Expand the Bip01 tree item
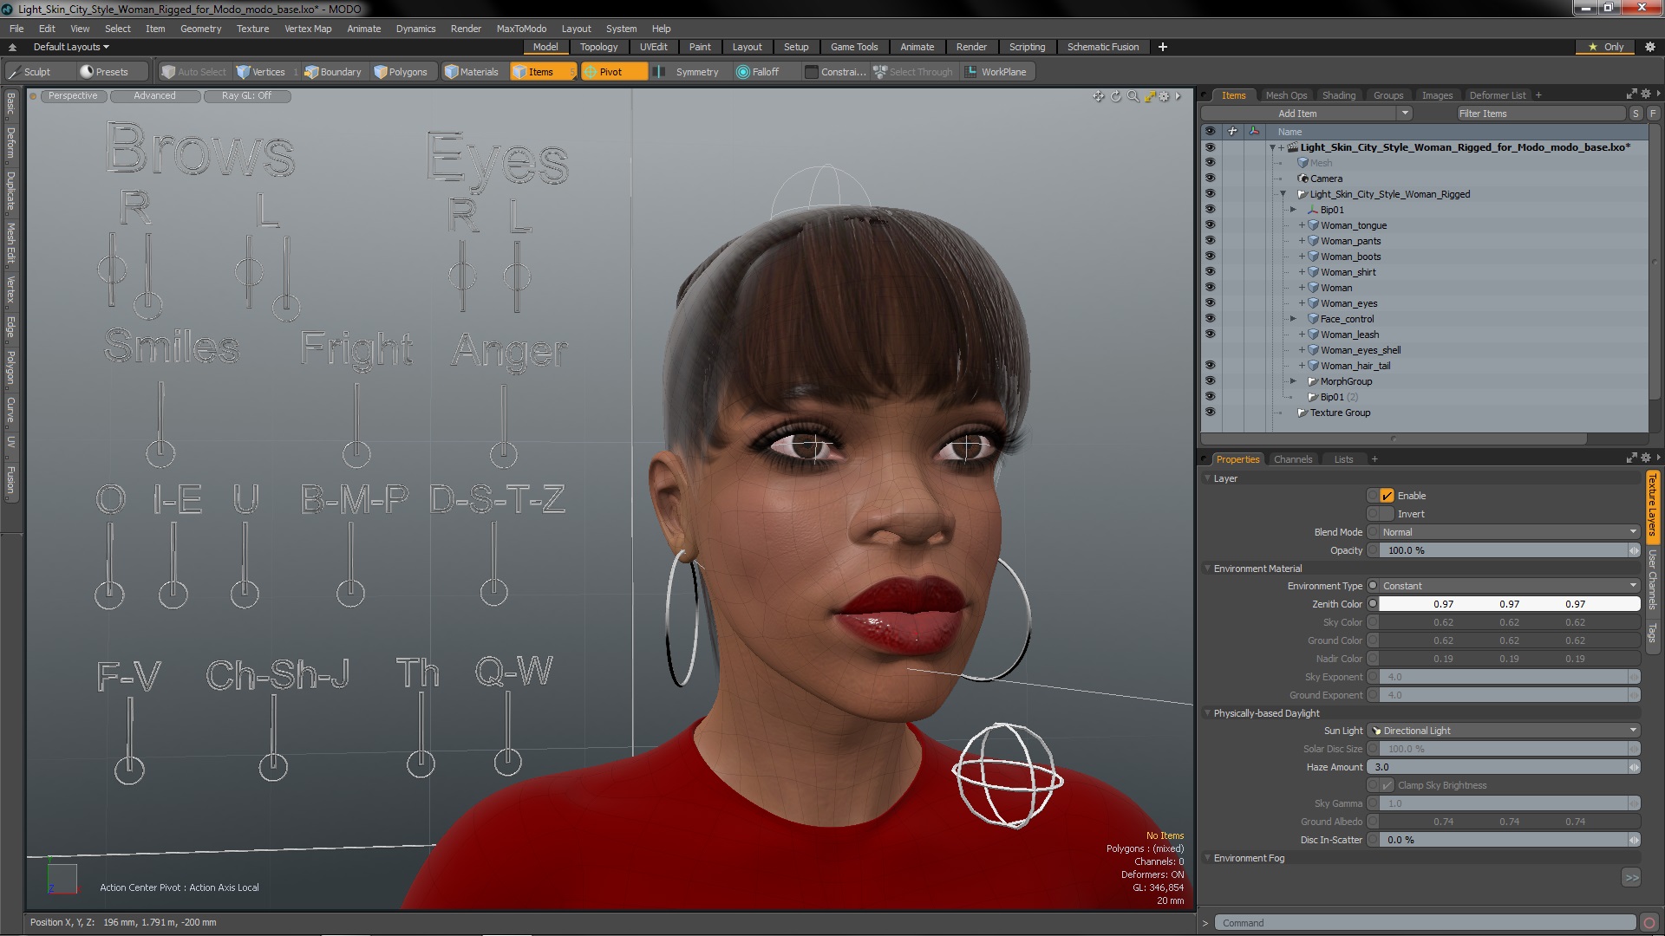The width and height of the screenshot is (1665, 936). tap(1293, 210)
